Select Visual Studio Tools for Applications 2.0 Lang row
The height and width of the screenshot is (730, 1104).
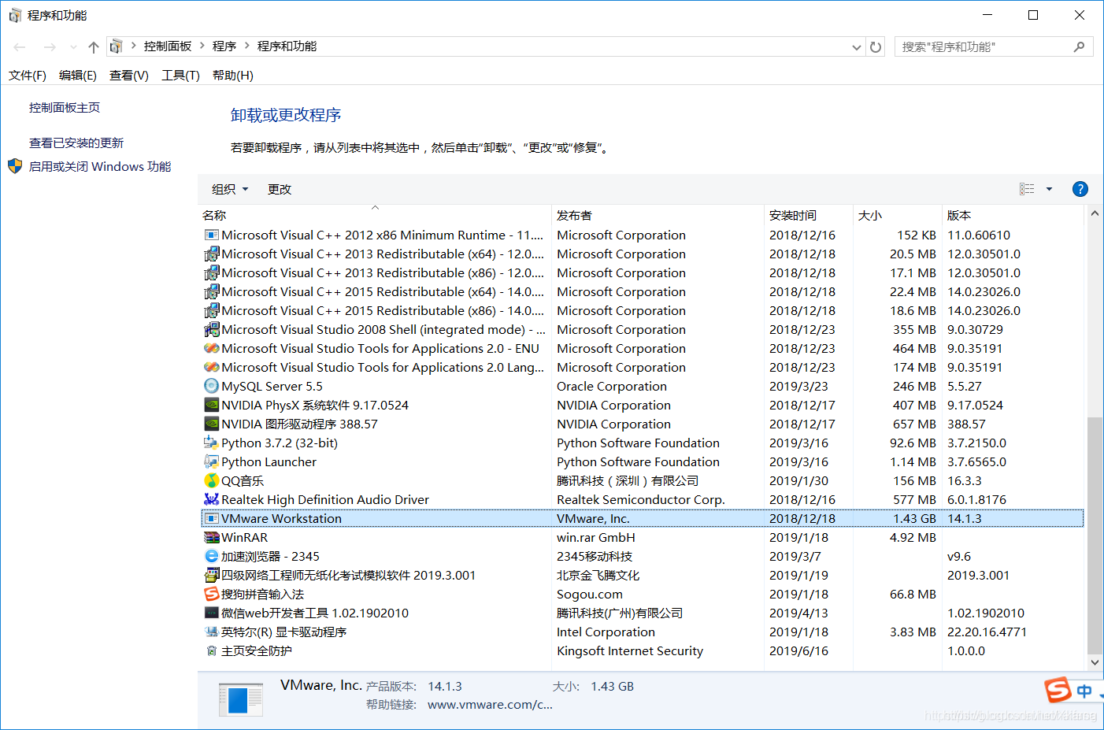pyautogui.click(x=643, y=367)
